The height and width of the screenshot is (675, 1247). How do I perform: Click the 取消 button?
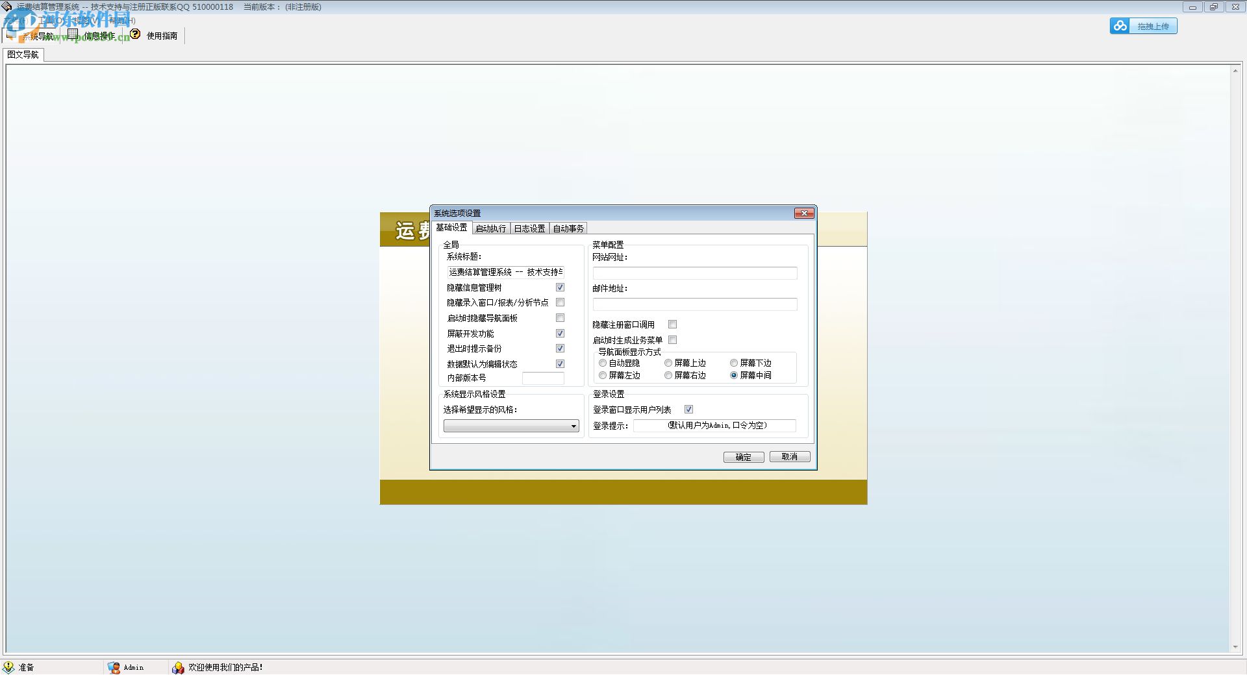click(790, 456)
